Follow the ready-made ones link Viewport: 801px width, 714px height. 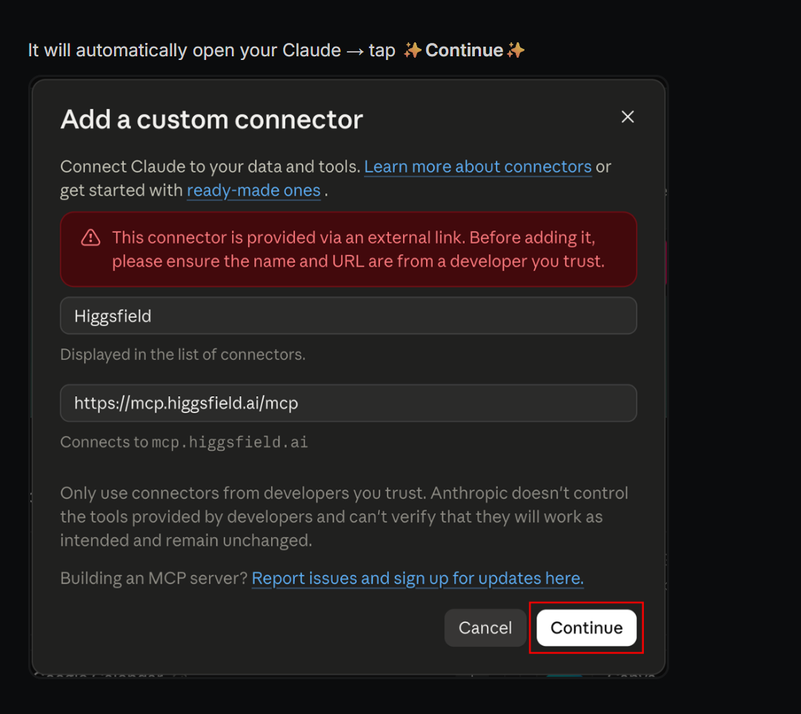pyautogui.click(x=253, y=190)
